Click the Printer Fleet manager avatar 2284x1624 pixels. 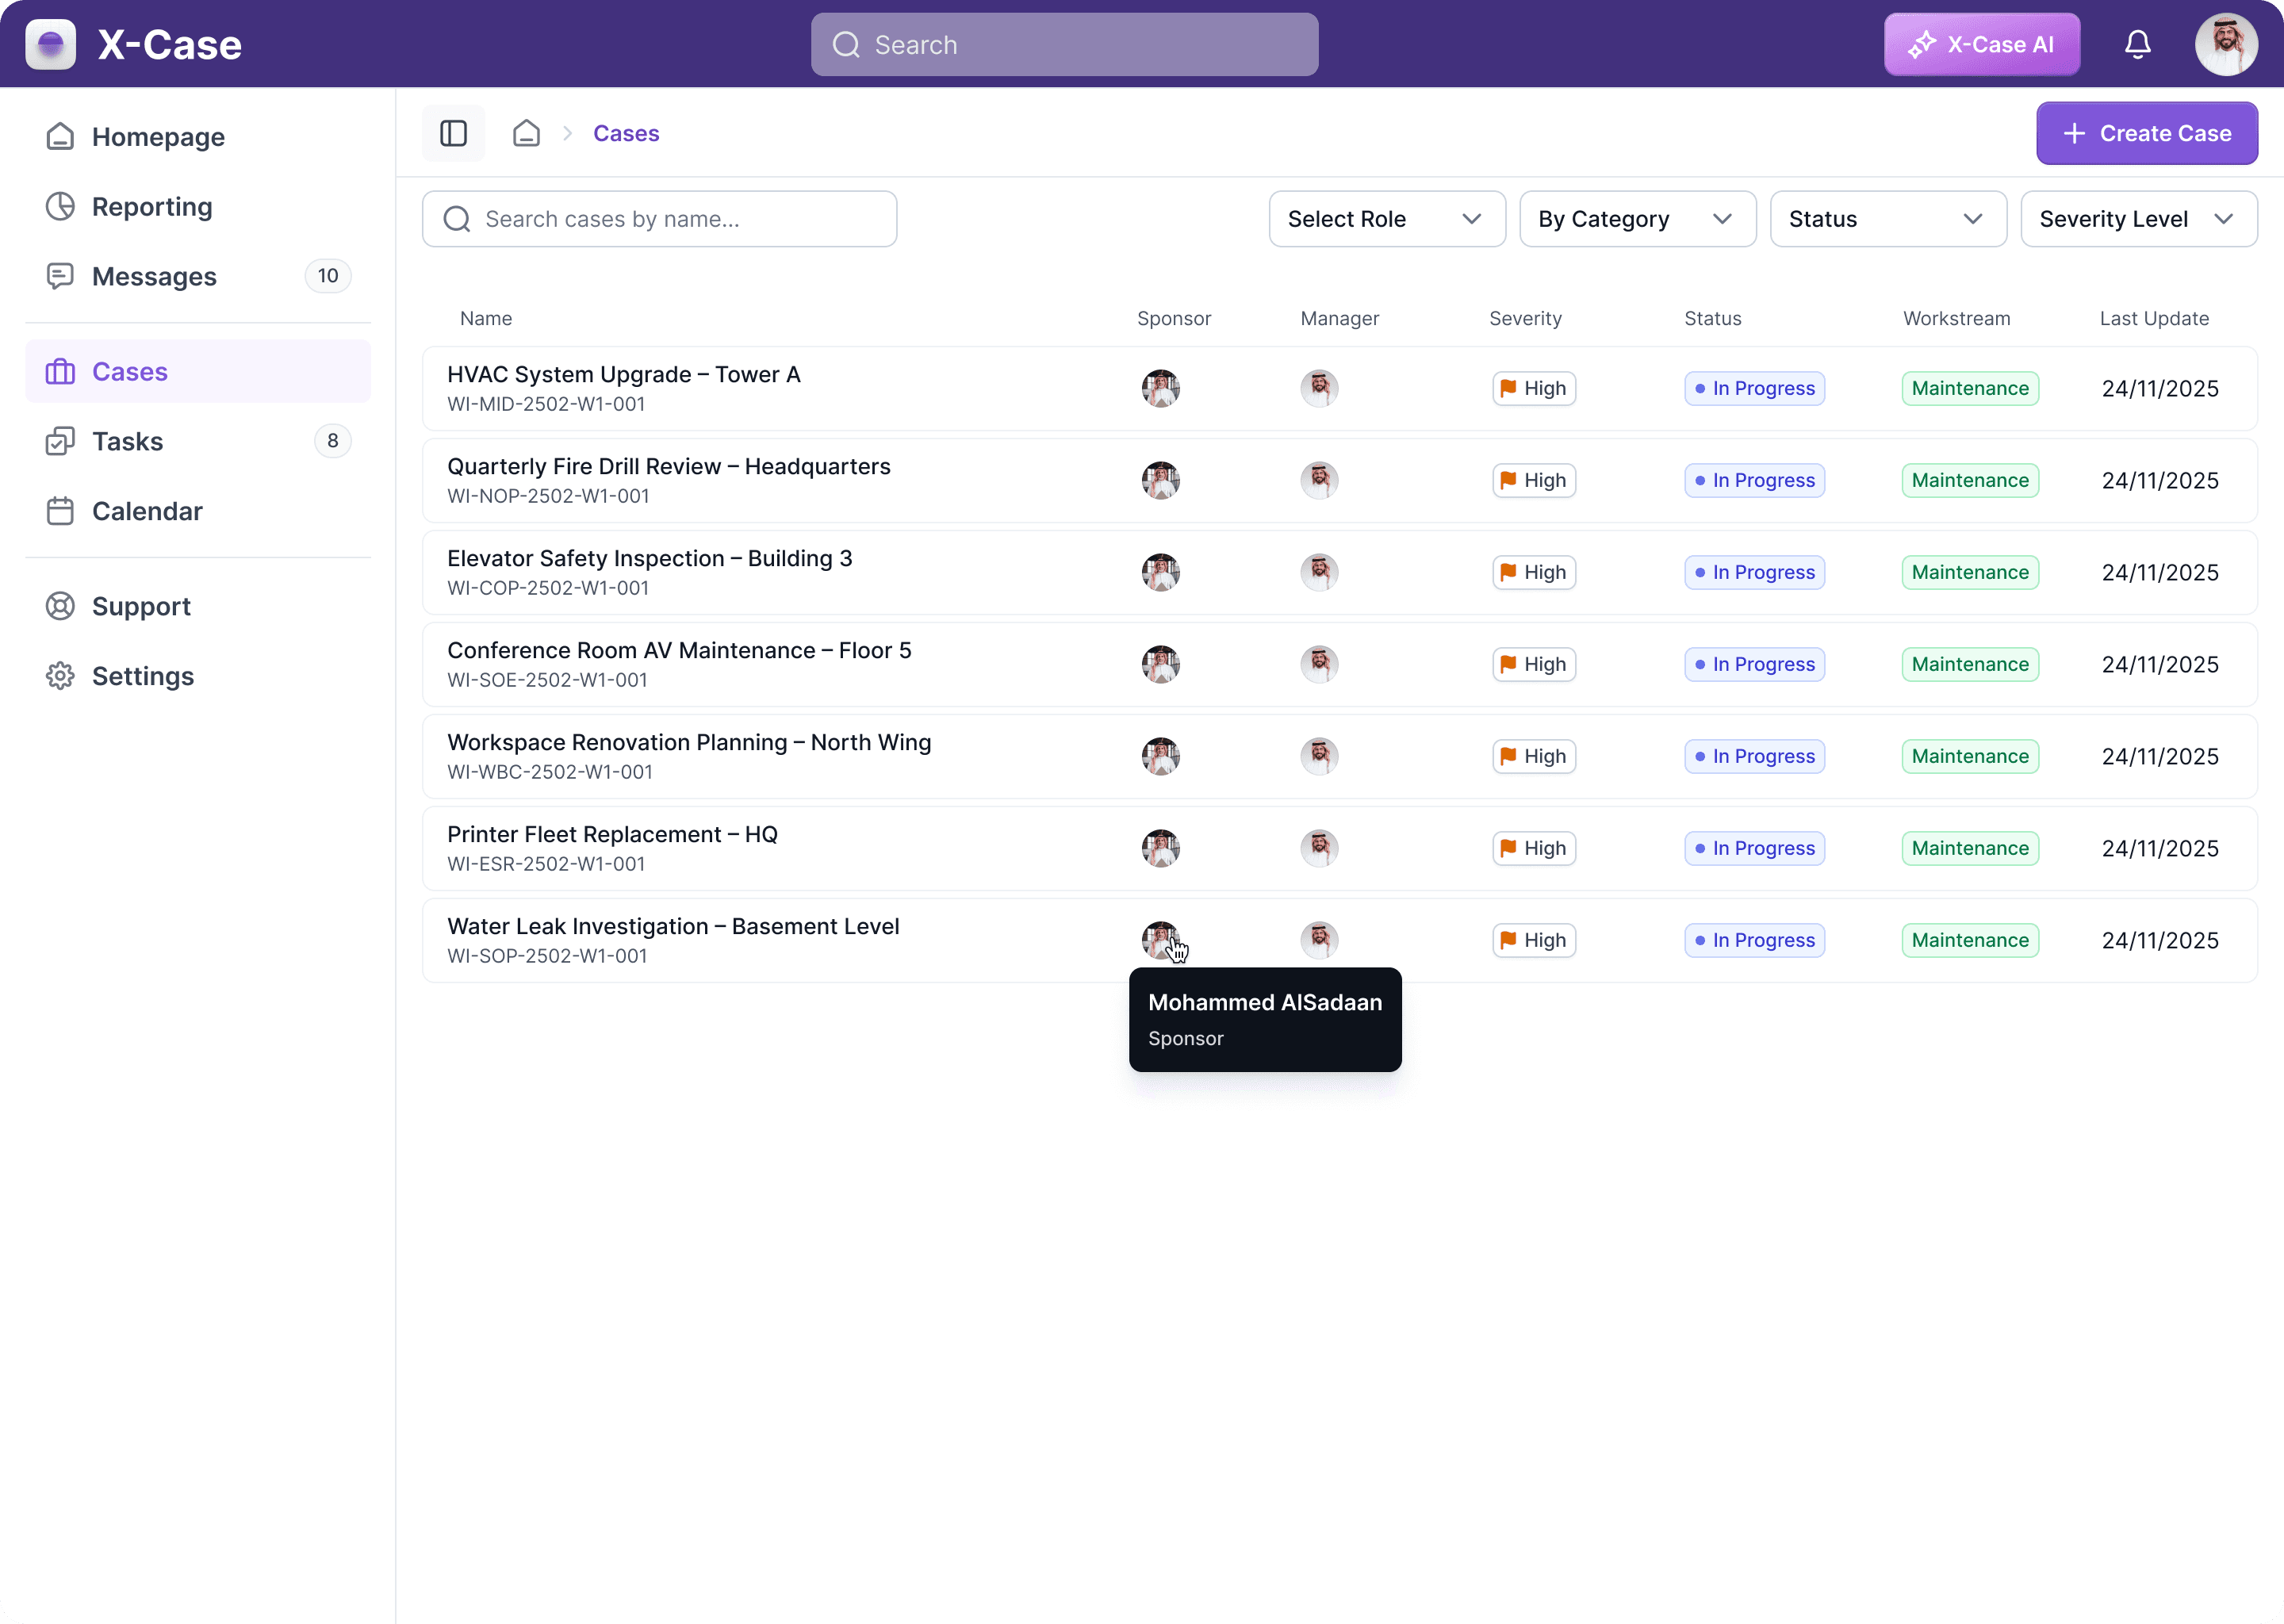coord(1318,848)
